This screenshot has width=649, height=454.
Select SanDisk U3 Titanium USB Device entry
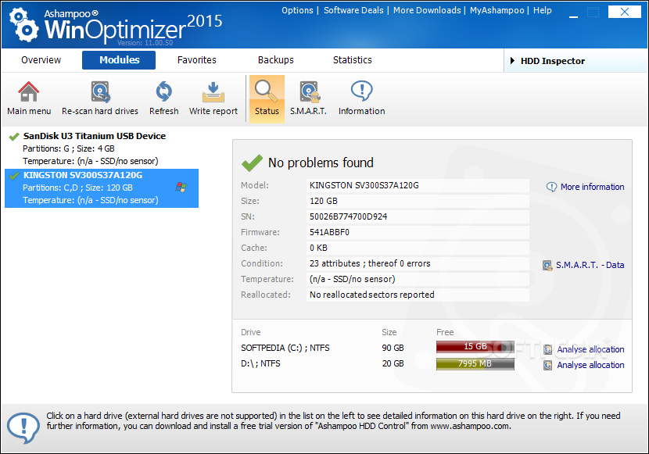point(102,148)
